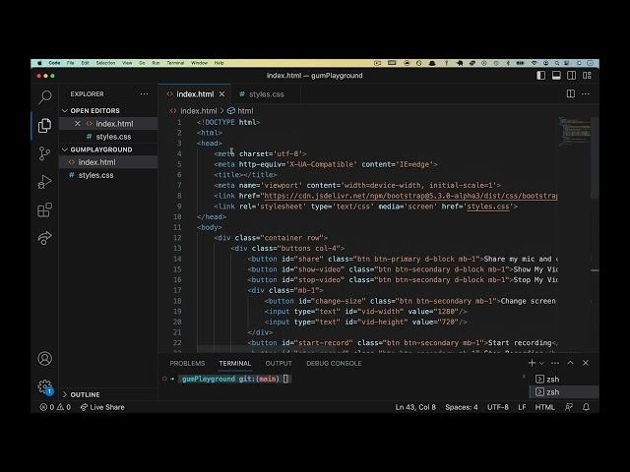Screen dimensions: 630x472
Task: Open editor More Actions ellipsis
Action: [586, 94]
